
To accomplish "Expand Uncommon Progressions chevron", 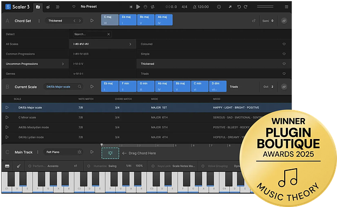I will tap(63, 64).
